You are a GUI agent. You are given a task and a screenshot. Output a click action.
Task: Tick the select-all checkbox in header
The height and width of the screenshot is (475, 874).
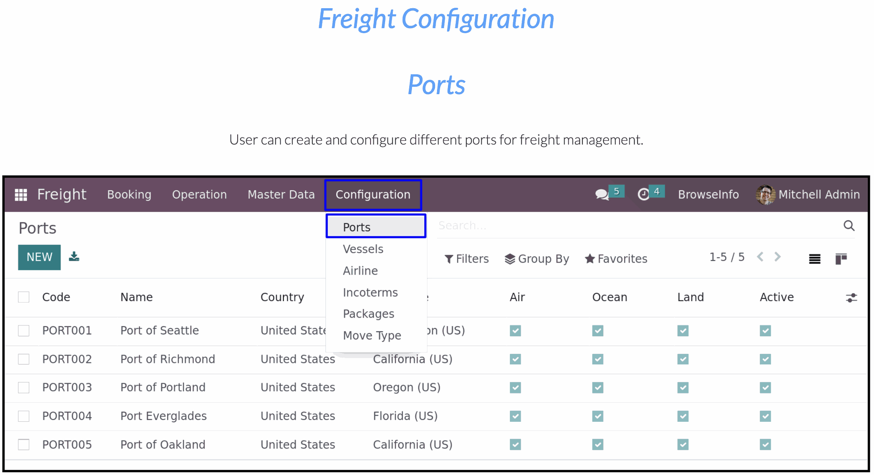tap(24, 297)
